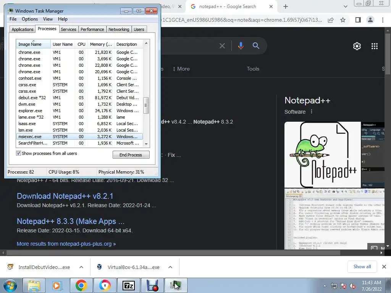The image size is (391, 293).
Task: Toggle Chrome side panel icon
Action: coord(358,20)
